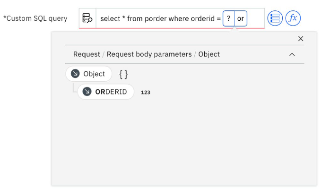Click the curly braces object type icon
Viewport: 322px width, 189px height.
tap(123, 74)
